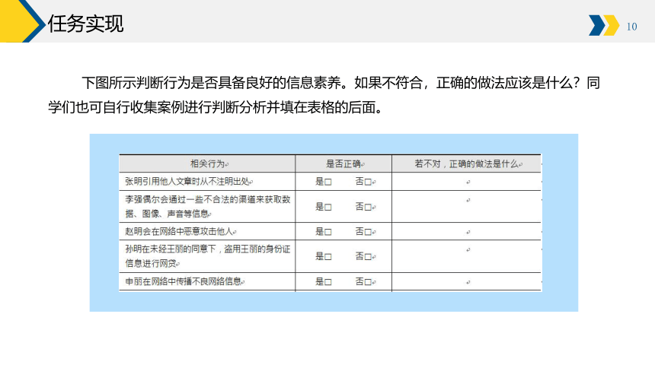This screenshot has height=368, width=655.
Task: Click answer cell in 张明 row
Action: tap(466, 182)
